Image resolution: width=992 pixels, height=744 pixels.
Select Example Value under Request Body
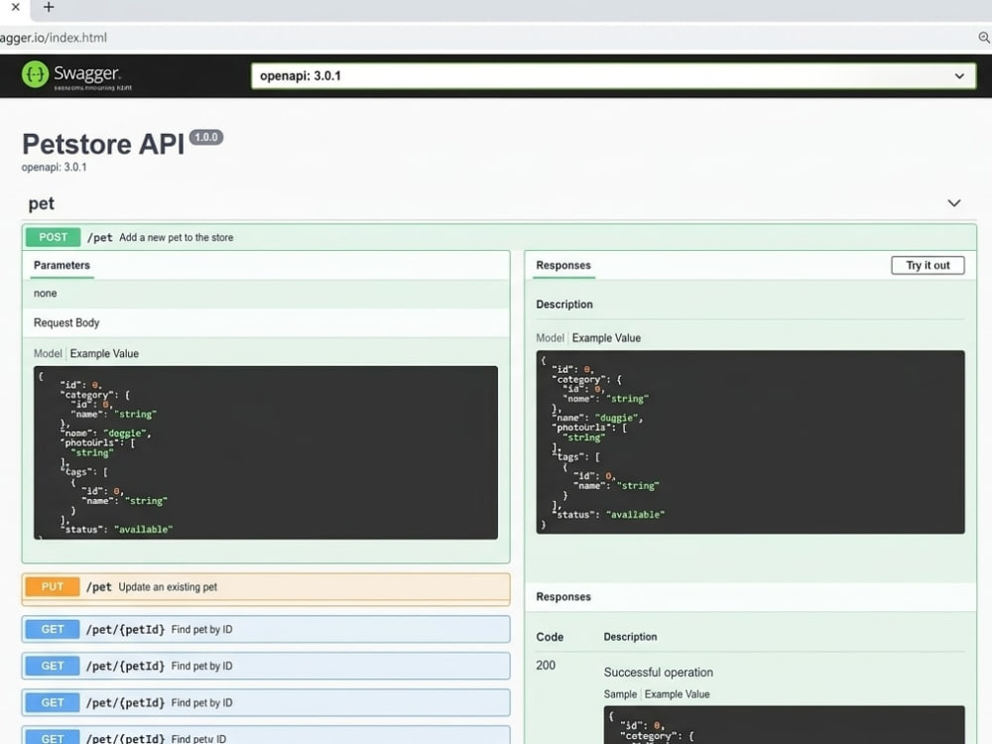(x=104, y=354)
